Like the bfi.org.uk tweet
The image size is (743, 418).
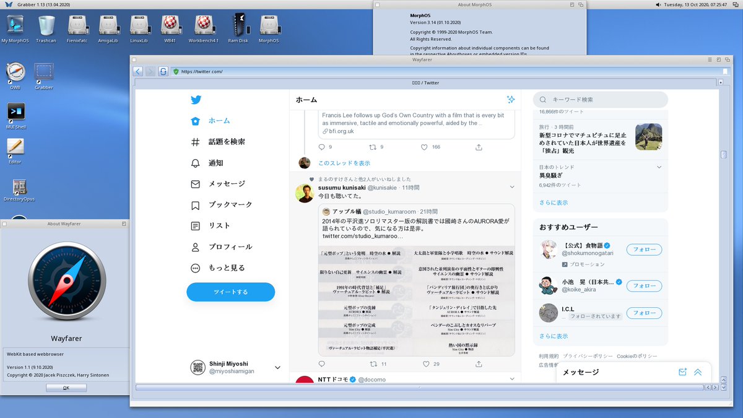click(x=424, y=147)
